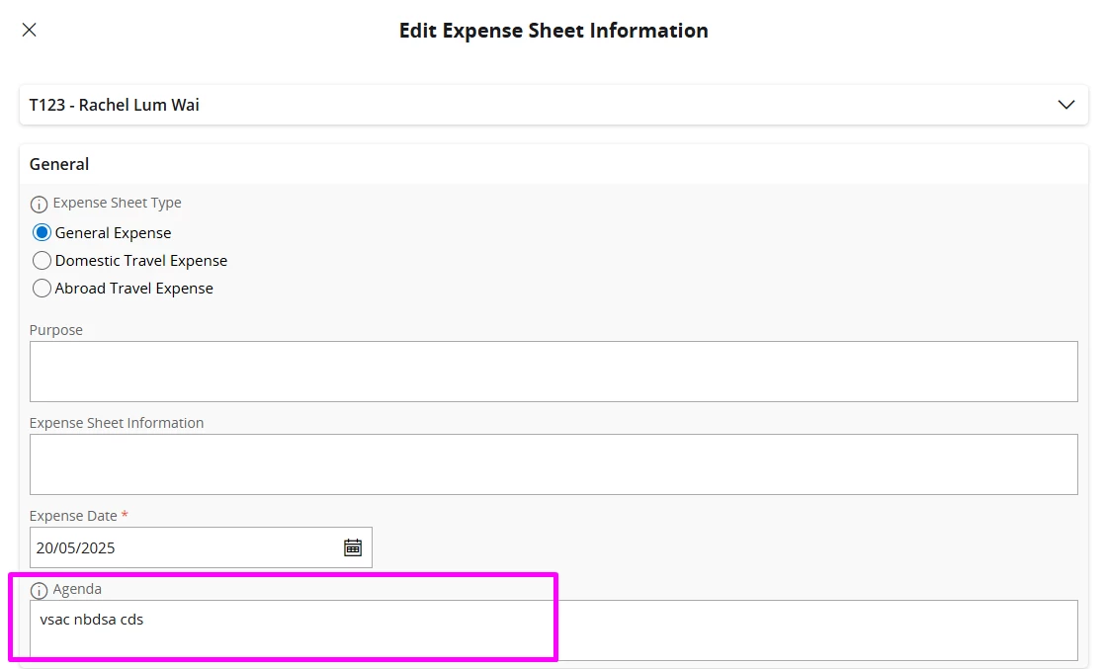Select the General Expense radio button
This screenshot has width=1105, height=669.
42,233
